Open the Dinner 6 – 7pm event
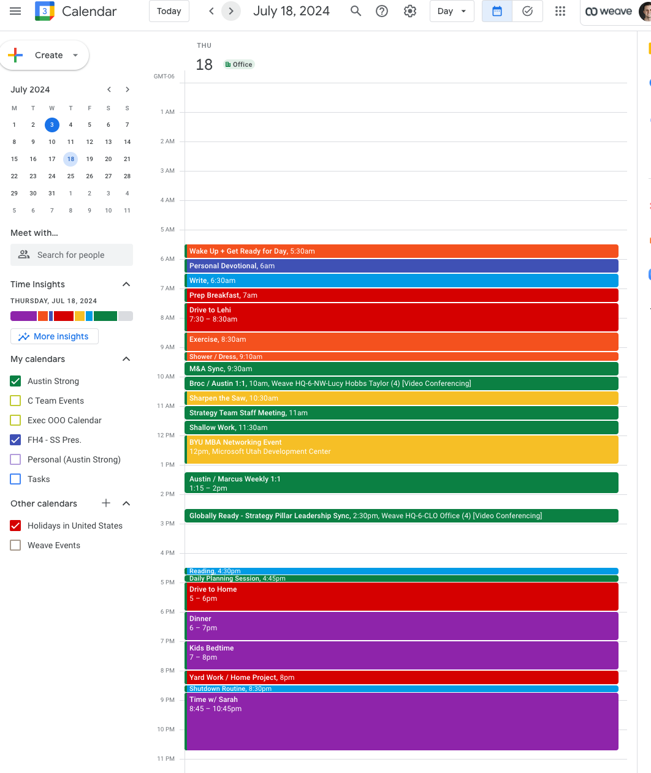 tap(402, 626)
